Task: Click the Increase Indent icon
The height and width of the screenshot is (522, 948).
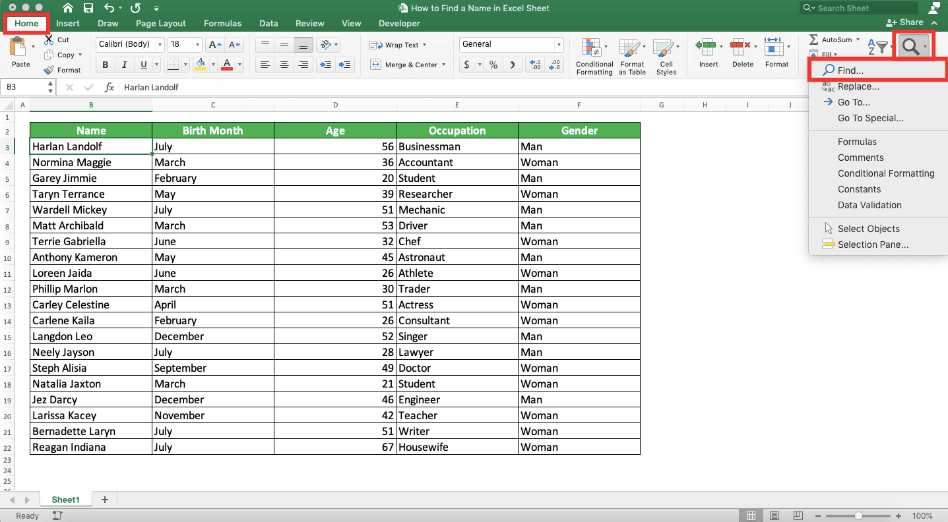Action: 344,65
